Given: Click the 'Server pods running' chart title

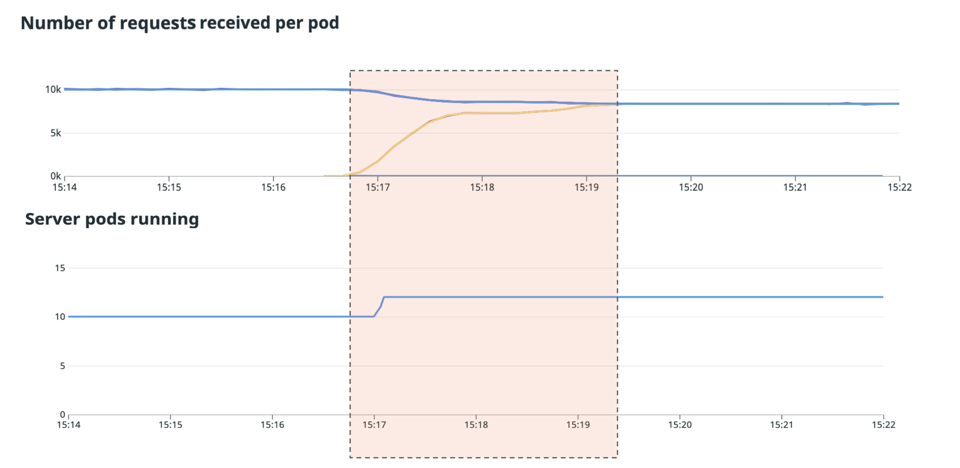Looking at the screenshot, I should pyautogui.click(x=112, y=219).
